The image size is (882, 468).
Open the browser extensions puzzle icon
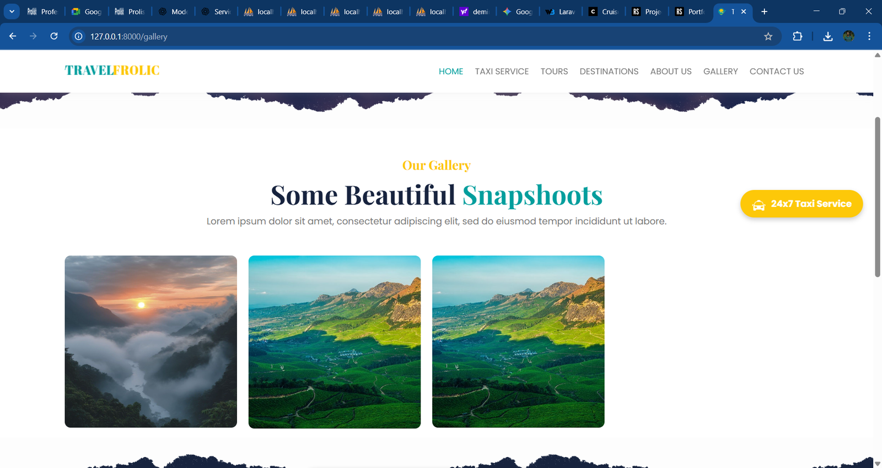(x=797, y=36)
